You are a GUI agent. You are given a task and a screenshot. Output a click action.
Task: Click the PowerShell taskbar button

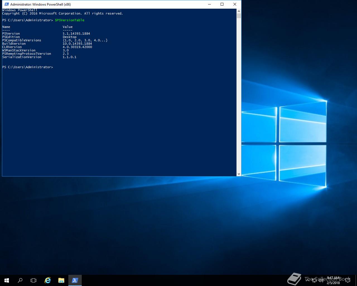[x=75, y=280]
